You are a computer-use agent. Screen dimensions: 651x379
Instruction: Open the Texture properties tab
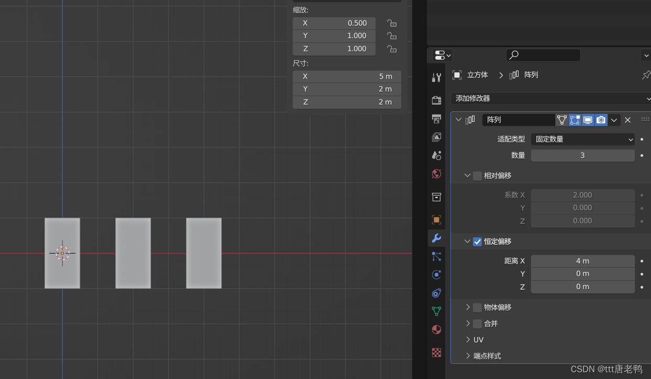tap(436, 352)
